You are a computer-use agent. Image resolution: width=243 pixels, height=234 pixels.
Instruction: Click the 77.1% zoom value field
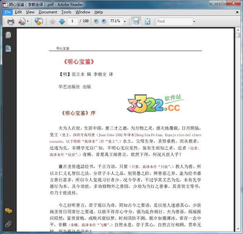coord(116,21)
